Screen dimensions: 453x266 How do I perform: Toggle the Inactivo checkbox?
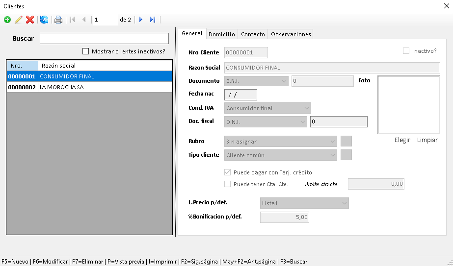(x=406, y=50)
